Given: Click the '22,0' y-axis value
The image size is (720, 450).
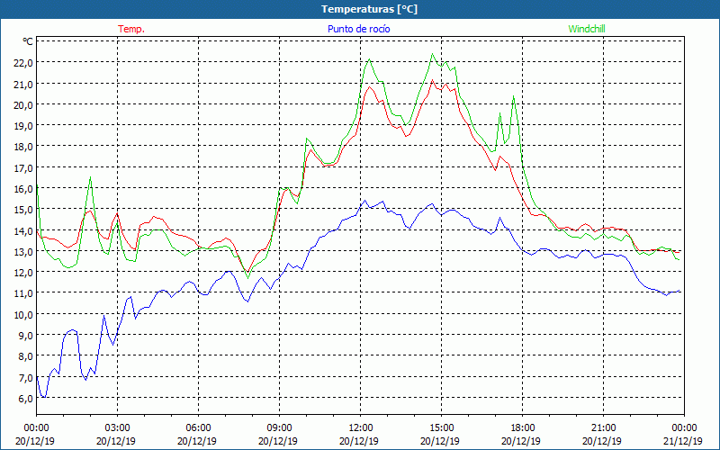Looking at the screenshot, I should click(23, 63).
